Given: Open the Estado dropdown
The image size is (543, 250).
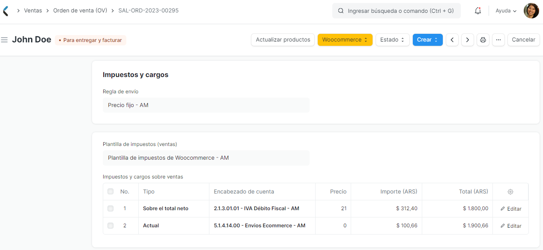Looking at the screenshot, I should pyautogui.click(x=393, y=40).
